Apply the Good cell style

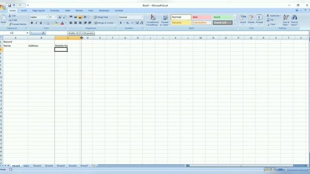tap(223, 17)
